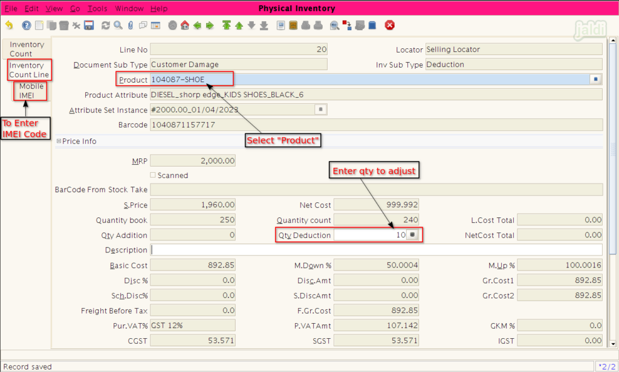This screenshot has height=372, width=619.
Task: Go to main menu using the house icon
Action: (185, 25)
